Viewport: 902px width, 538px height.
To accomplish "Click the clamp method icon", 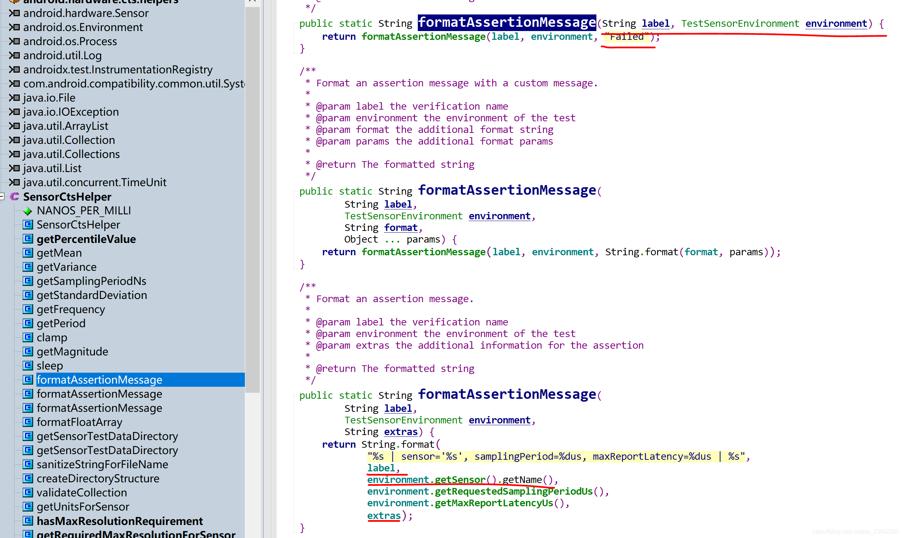I will coord(28,337).
